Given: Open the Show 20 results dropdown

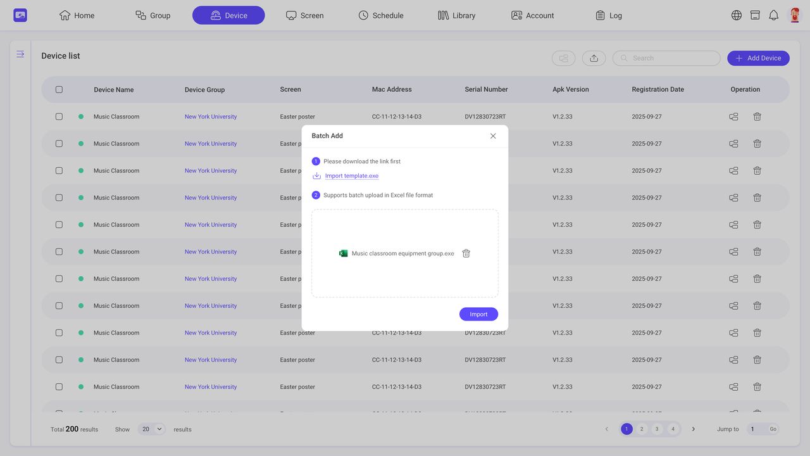Looking at the screenshot, I should [152, 429].
